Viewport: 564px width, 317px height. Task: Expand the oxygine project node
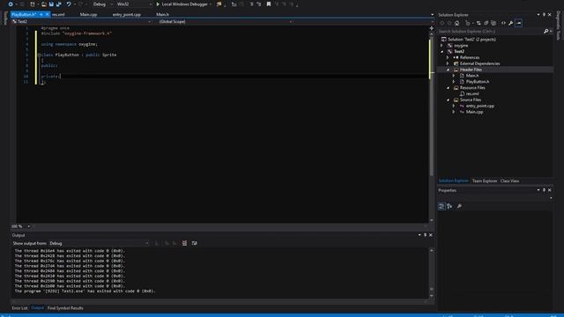(442, 46)
